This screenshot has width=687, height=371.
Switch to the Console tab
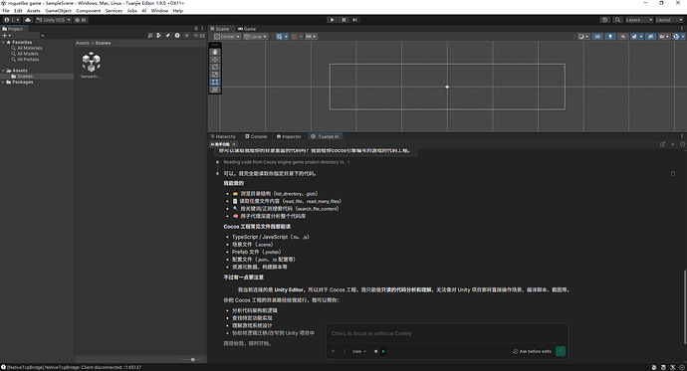coord(256,136)
